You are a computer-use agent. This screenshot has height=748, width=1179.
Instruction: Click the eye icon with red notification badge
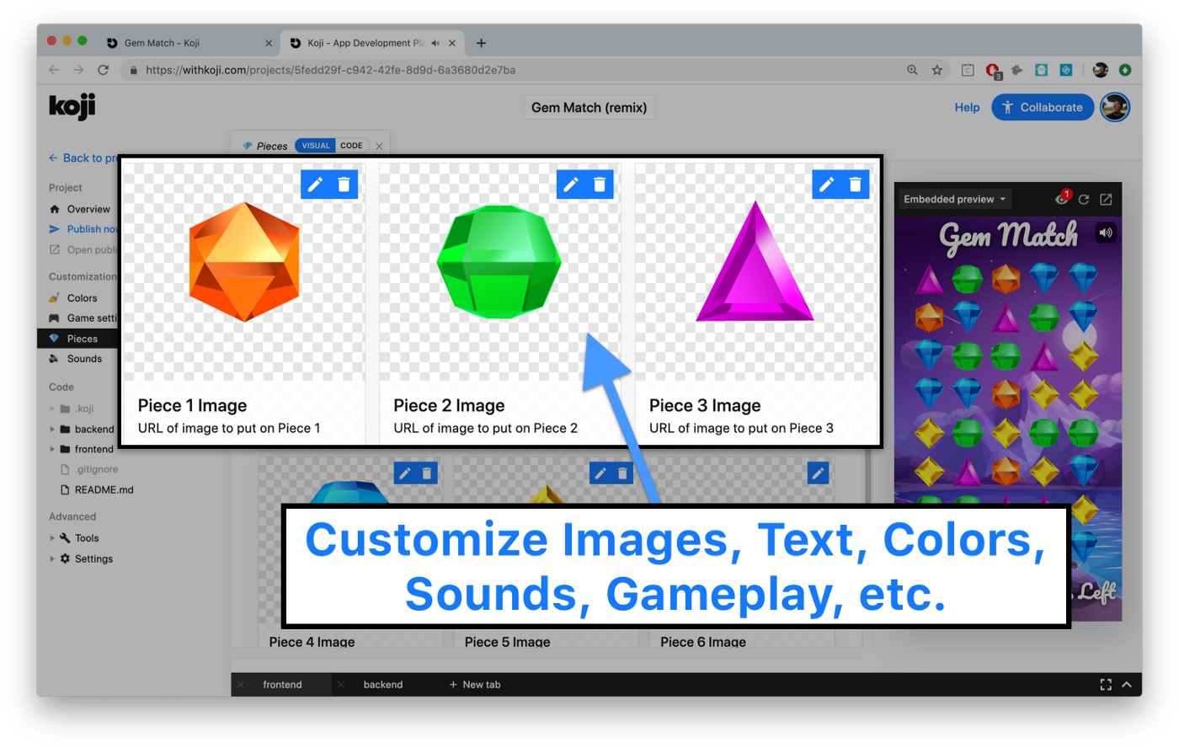pyautogui.click(x=1063, y=198)
